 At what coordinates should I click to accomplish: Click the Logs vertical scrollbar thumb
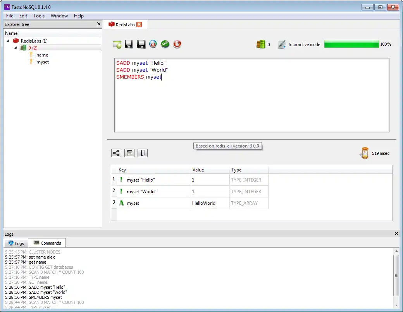click(396, 275)
